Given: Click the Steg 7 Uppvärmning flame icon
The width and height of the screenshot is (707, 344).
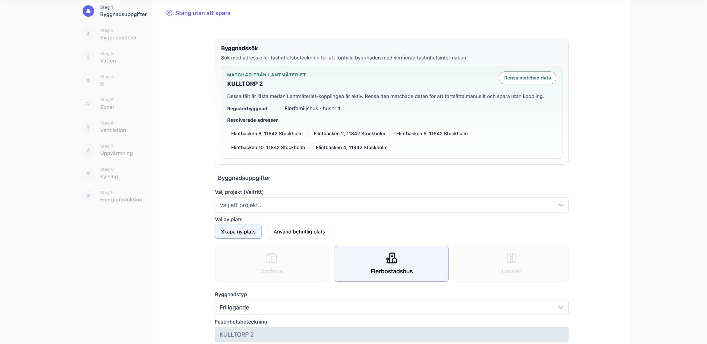Looking at the screenshot, I should click(88, 150).
